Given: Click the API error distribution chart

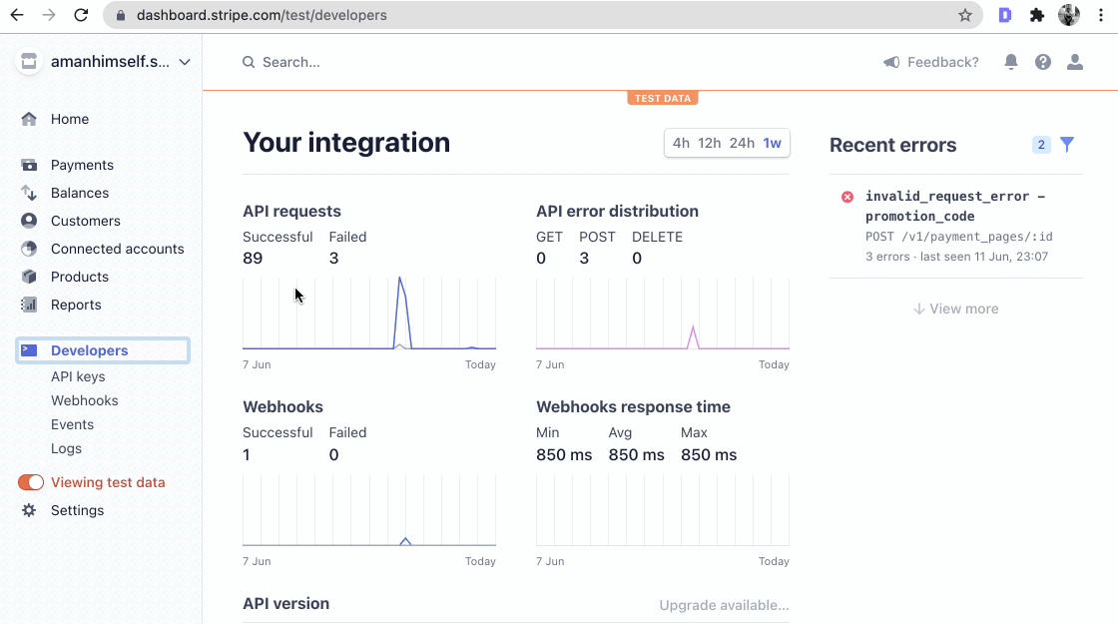Looking at the screenshot, I should click(663, 313).
